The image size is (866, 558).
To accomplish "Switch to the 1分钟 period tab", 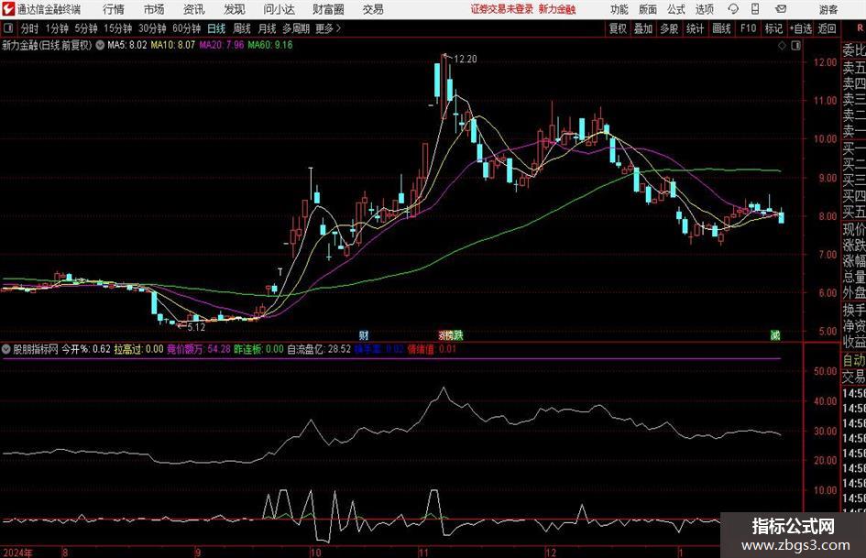I will pyautogui.click(x=56, y=28).
